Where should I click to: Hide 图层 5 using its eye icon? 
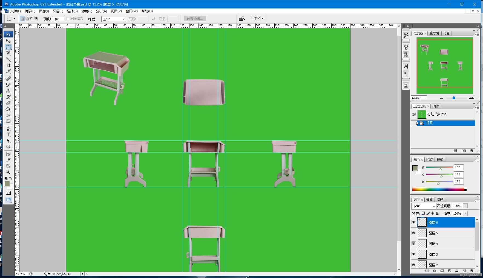[413, 233]
